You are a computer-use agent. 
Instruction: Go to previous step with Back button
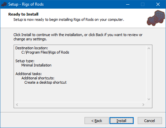tap(96, 121)
